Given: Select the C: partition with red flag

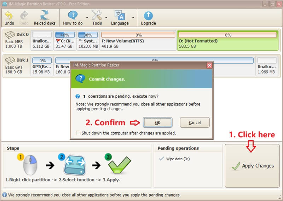Looking at the screenshot, I should 65,40.
